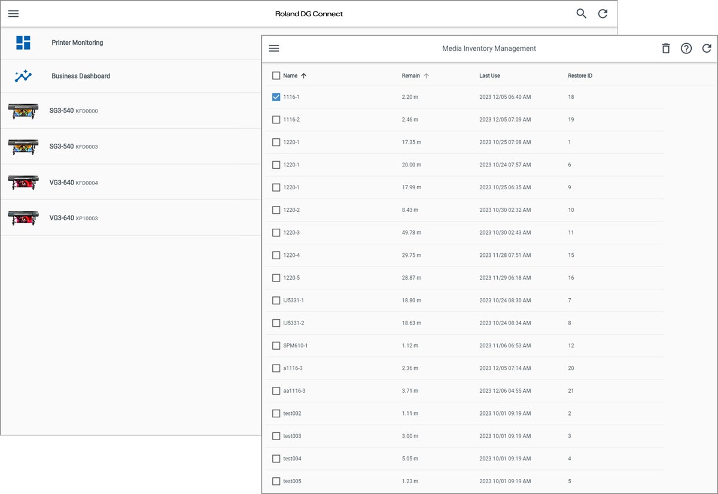
Task: Click the trash delete icon
Action: (x=665, y=49)
